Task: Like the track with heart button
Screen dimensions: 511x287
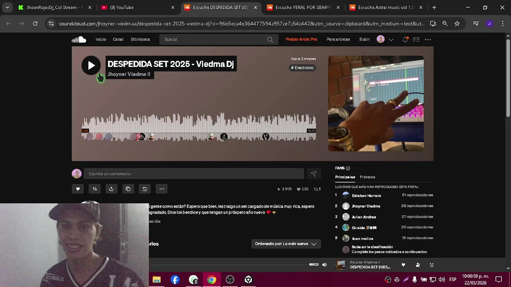Action: click(x=78, y=189)
